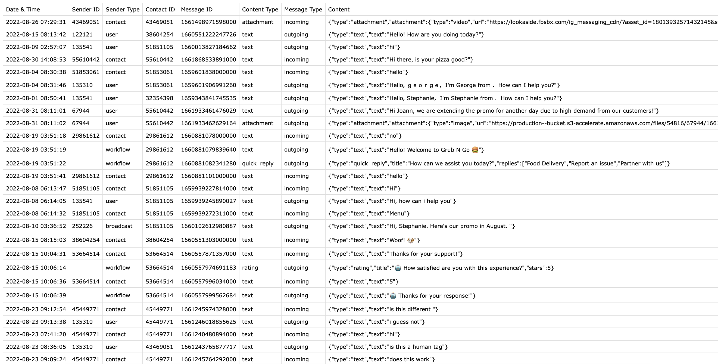Viewport: 718px width, 364px height.
Task: Click the dog emoji after Woof!
Action: click(x=411, y=240)
